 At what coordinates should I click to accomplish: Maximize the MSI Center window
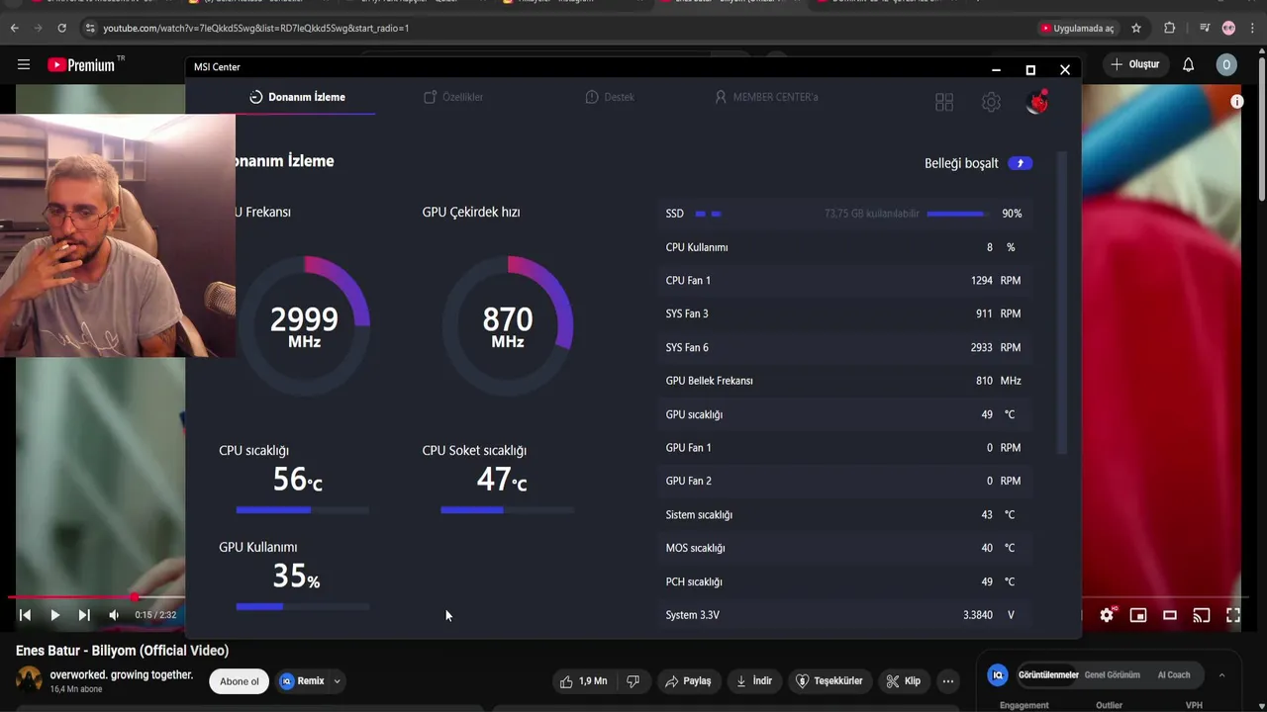coord(1030,69)
